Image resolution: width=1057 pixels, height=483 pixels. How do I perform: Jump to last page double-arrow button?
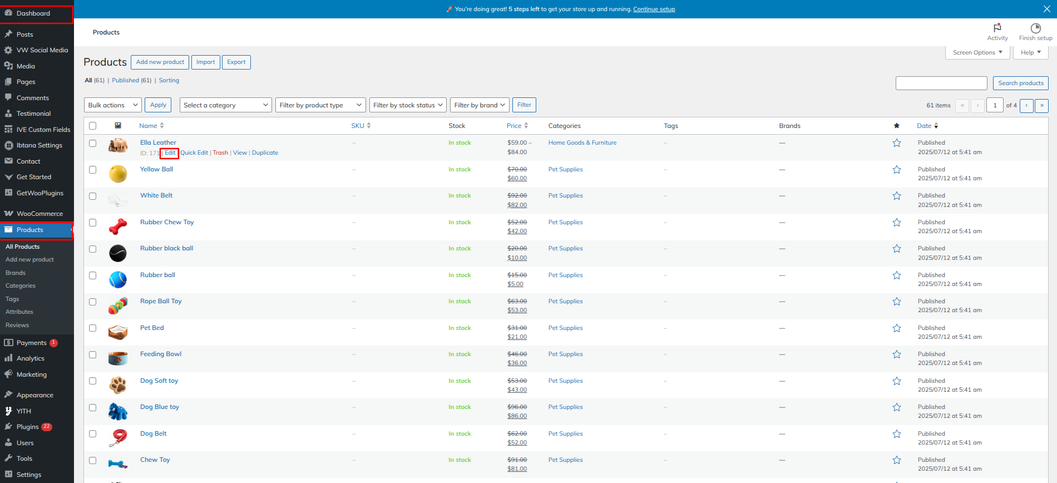(x=1041, y=105)
